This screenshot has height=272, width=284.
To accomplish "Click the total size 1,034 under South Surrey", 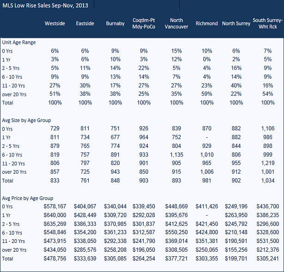I will 268,181.
